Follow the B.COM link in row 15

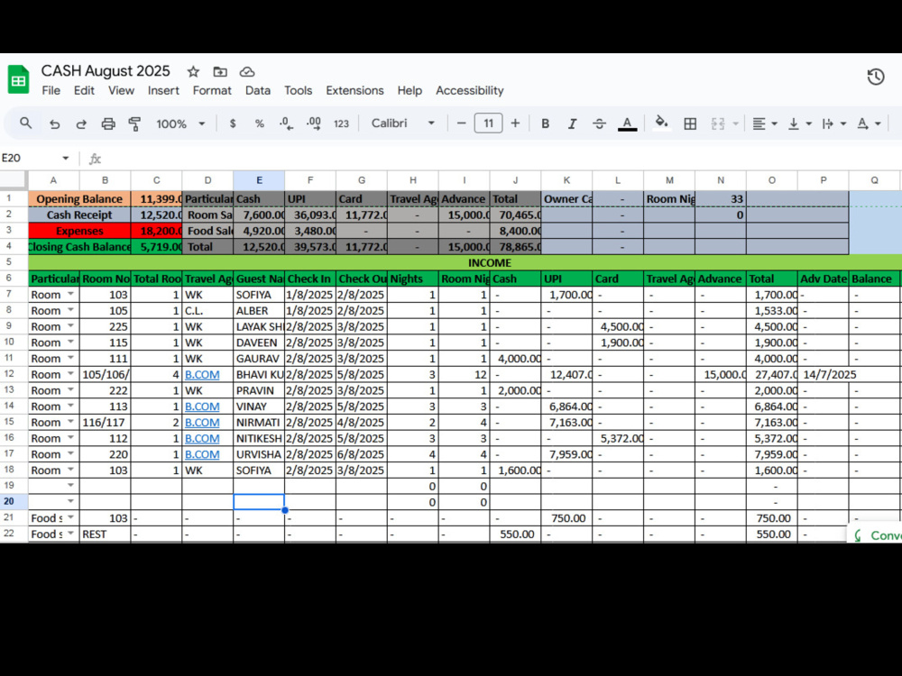(202, 423)
